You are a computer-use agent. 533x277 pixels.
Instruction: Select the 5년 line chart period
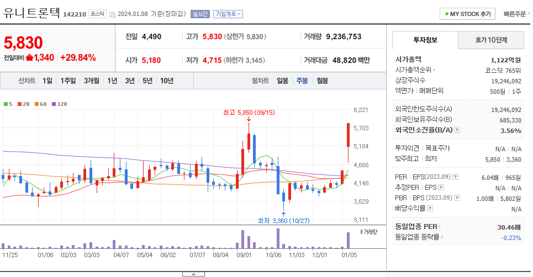(147, 81)
